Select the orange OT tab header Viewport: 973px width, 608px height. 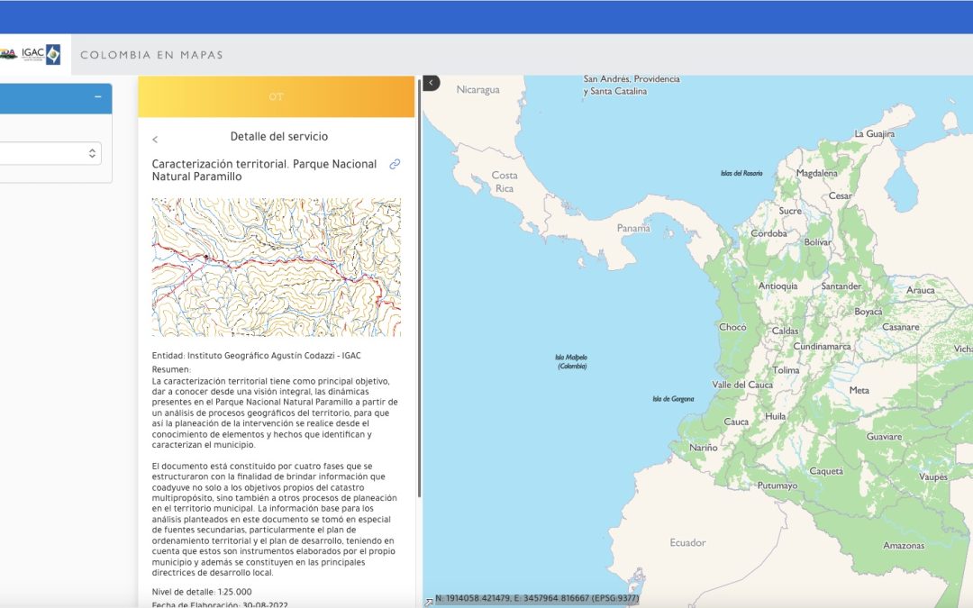(x=277, y=96)
